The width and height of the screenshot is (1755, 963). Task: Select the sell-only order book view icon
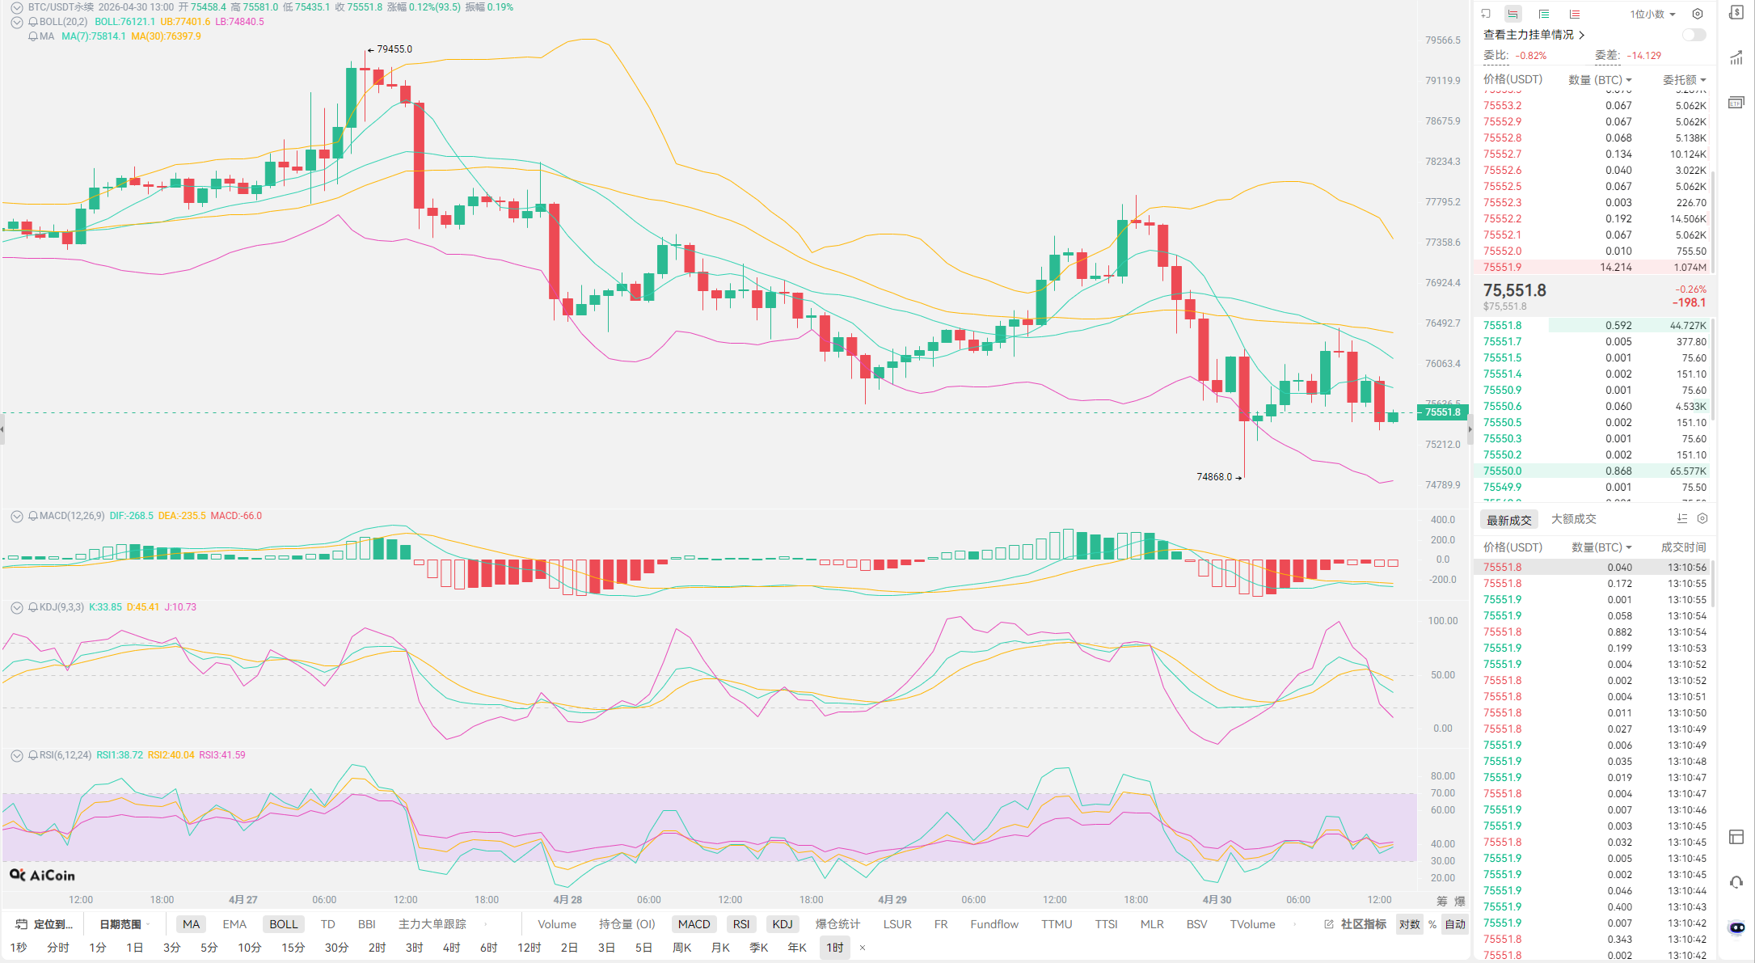point(1574,14)
